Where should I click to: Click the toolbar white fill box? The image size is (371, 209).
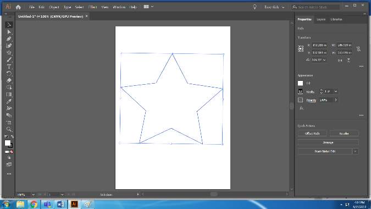(x=8, y=143)
